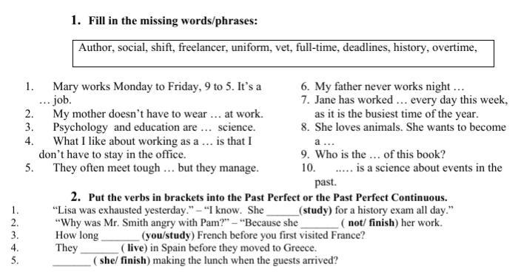518x275 pixels.
Task: Click the gap after 'works night'
Action: pos(459,87)
